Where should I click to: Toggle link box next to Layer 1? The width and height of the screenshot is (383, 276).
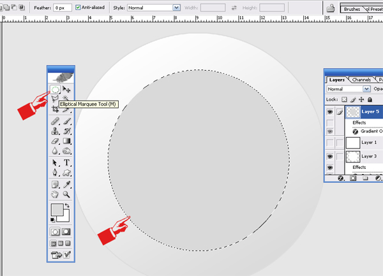[340, 143]
